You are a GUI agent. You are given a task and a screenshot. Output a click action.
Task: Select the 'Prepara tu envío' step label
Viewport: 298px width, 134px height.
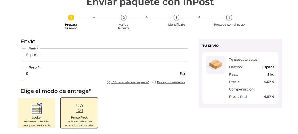[x=71, y=27]
